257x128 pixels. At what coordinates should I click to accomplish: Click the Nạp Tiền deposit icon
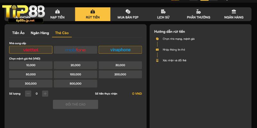coord(58,12)
